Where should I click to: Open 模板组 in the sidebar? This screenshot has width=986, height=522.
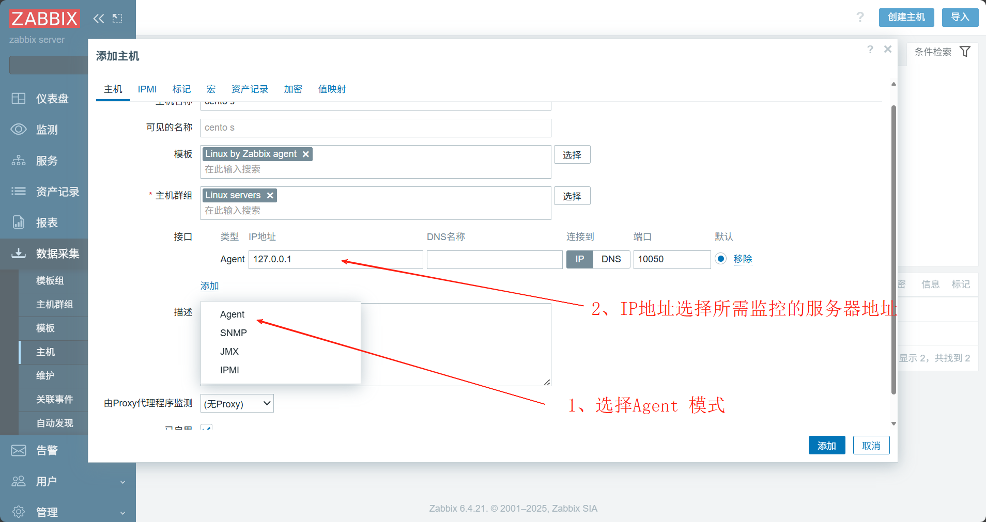(50, 281)
